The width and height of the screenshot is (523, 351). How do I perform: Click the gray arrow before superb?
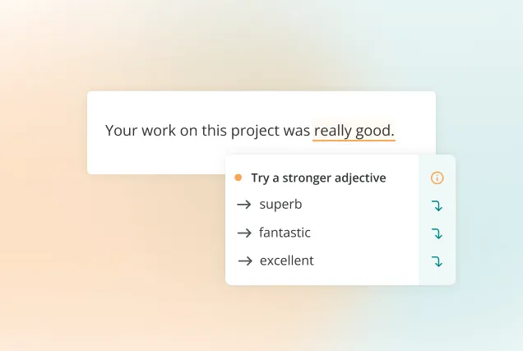(x=244, y=205)
